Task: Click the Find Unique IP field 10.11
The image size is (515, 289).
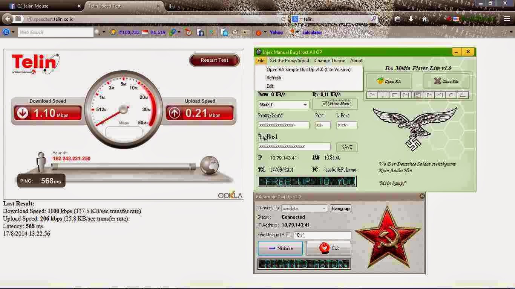Action: [322, 235]
